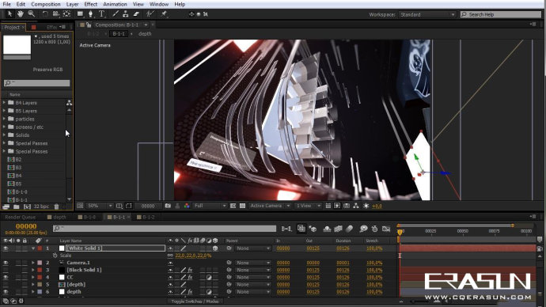The height and width of the screenshot is (307, 546).
Task: Select the Puppet Pin tool
Action: tap(164, 14)
